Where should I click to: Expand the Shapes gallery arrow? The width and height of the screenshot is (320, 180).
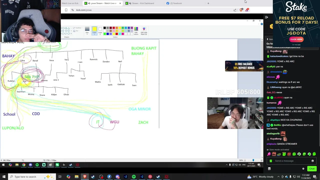click(x=71, y=33)
